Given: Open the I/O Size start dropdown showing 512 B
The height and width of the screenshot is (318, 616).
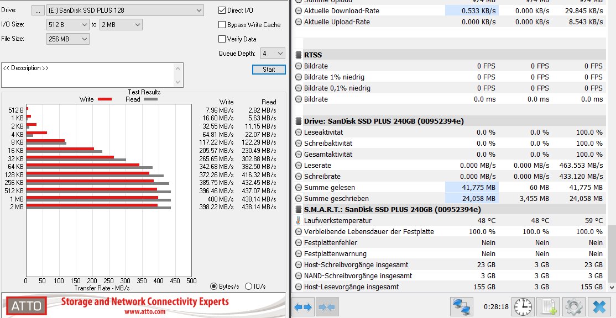Looking at the screenshot, I should [67, 25].
